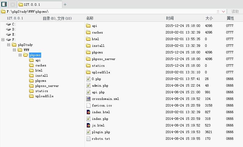Screen dimensions: 243x147
Task: Select drive D: in the tree
Action: tap(14, 29)
